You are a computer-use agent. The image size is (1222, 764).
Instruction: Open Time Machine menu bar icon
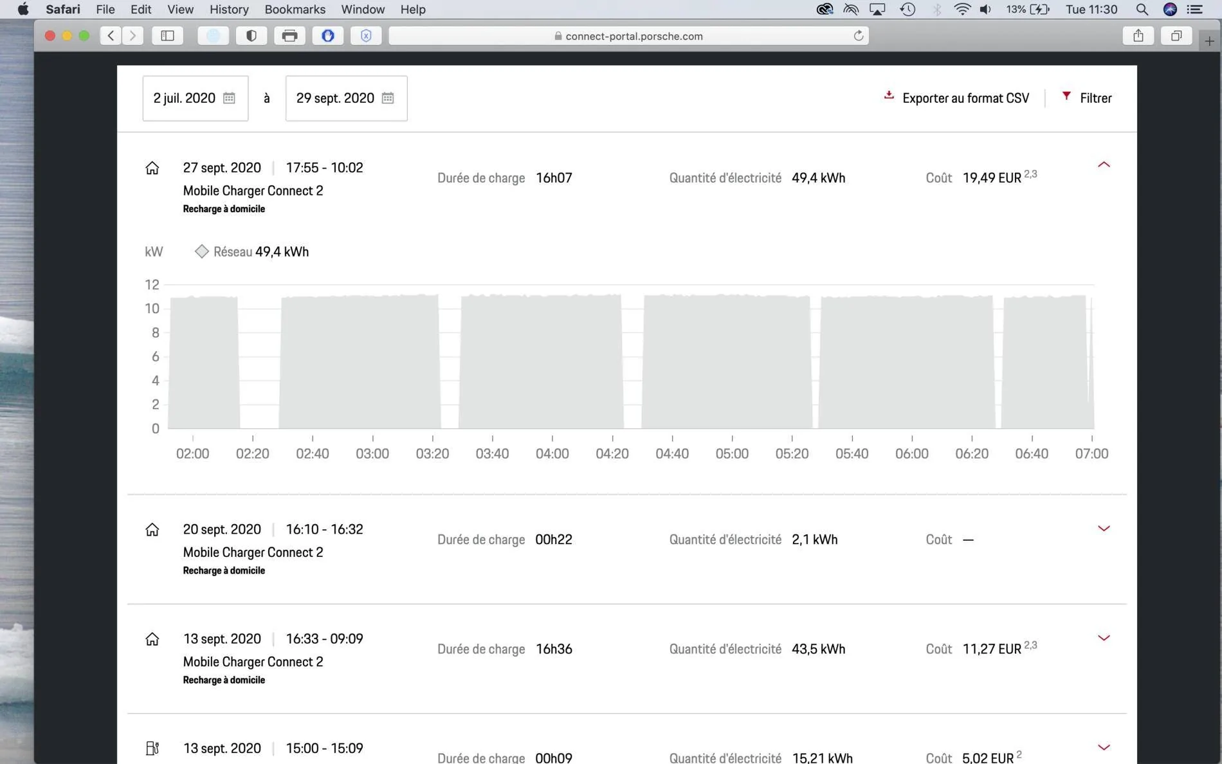[x=907, y=9]
